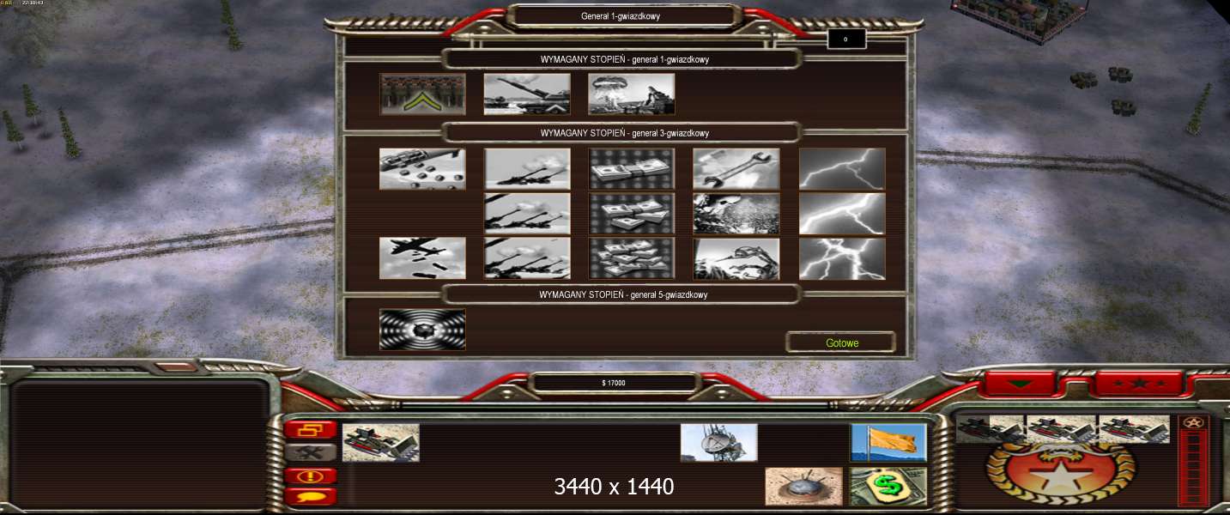1230x515 pixels.
Task: Click the points counter showing 0
Action: click(x=845, y=39)
